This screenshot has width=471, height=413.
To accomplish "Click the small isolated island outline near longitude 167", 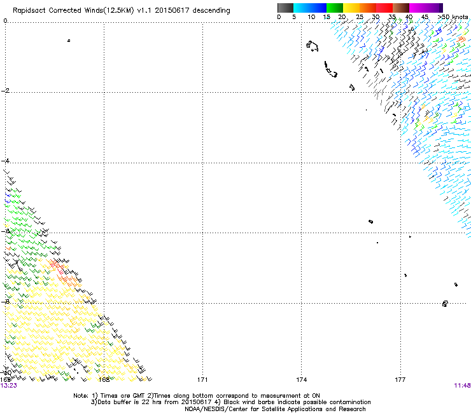I will (x=69, y=41).
